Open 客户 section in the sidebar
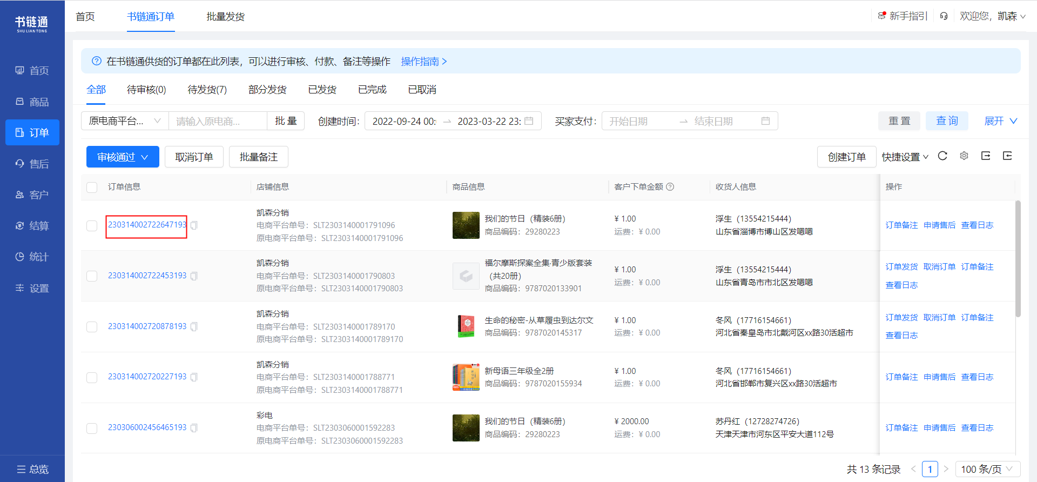1037x482 pixels. coord(32,195)
